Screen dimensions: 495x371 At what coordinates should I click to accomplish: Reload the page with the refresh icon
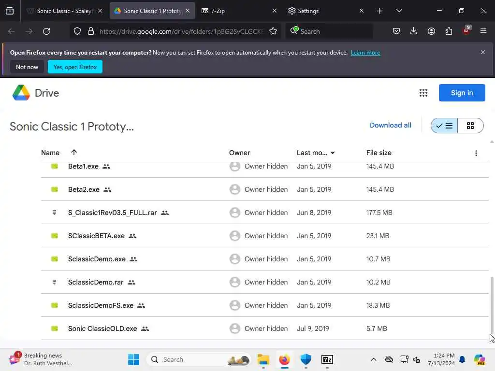46,31
